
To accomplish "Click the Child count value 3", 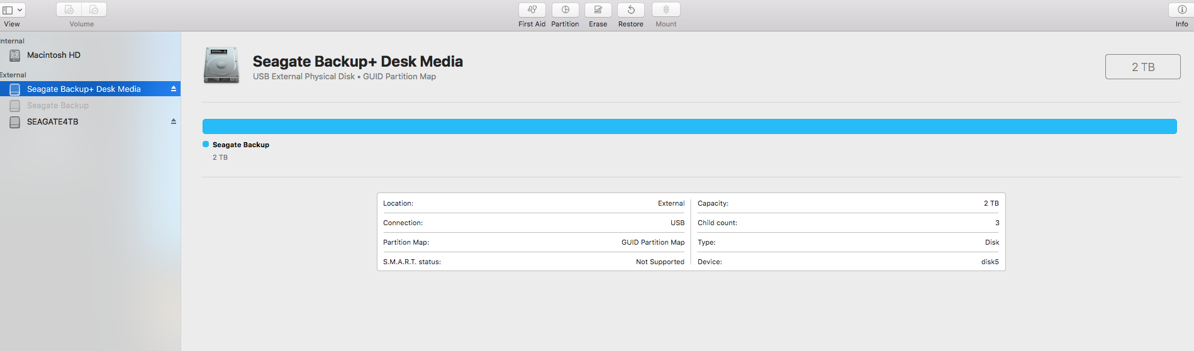I will [997, 223].
